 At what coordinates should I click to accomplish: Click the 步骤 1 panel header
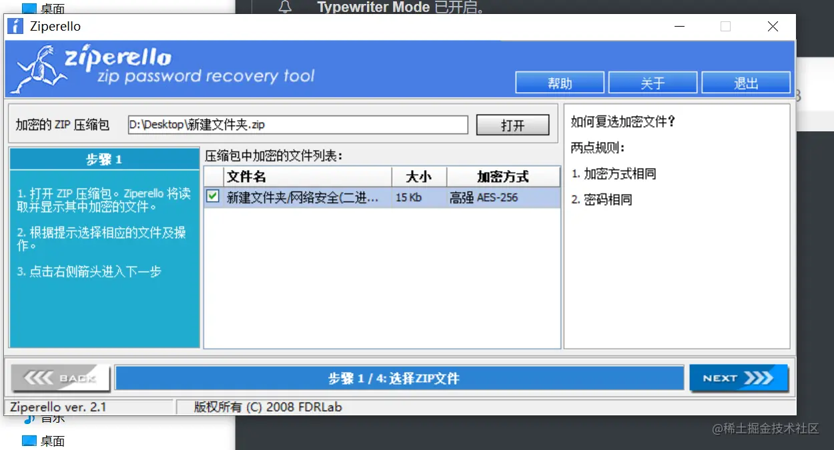point(105,159)
